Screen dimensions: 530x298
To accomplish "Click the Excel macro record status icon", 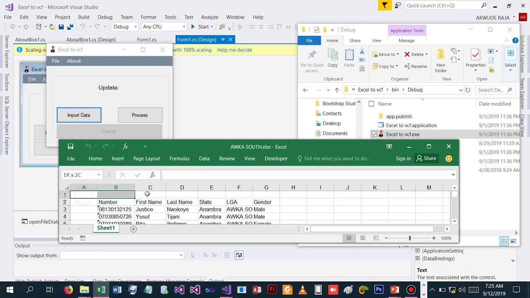I will [83, 238].
